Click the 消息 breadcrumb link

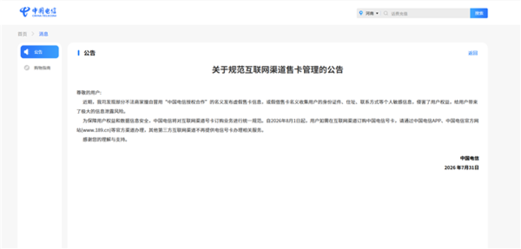(43, 34)
